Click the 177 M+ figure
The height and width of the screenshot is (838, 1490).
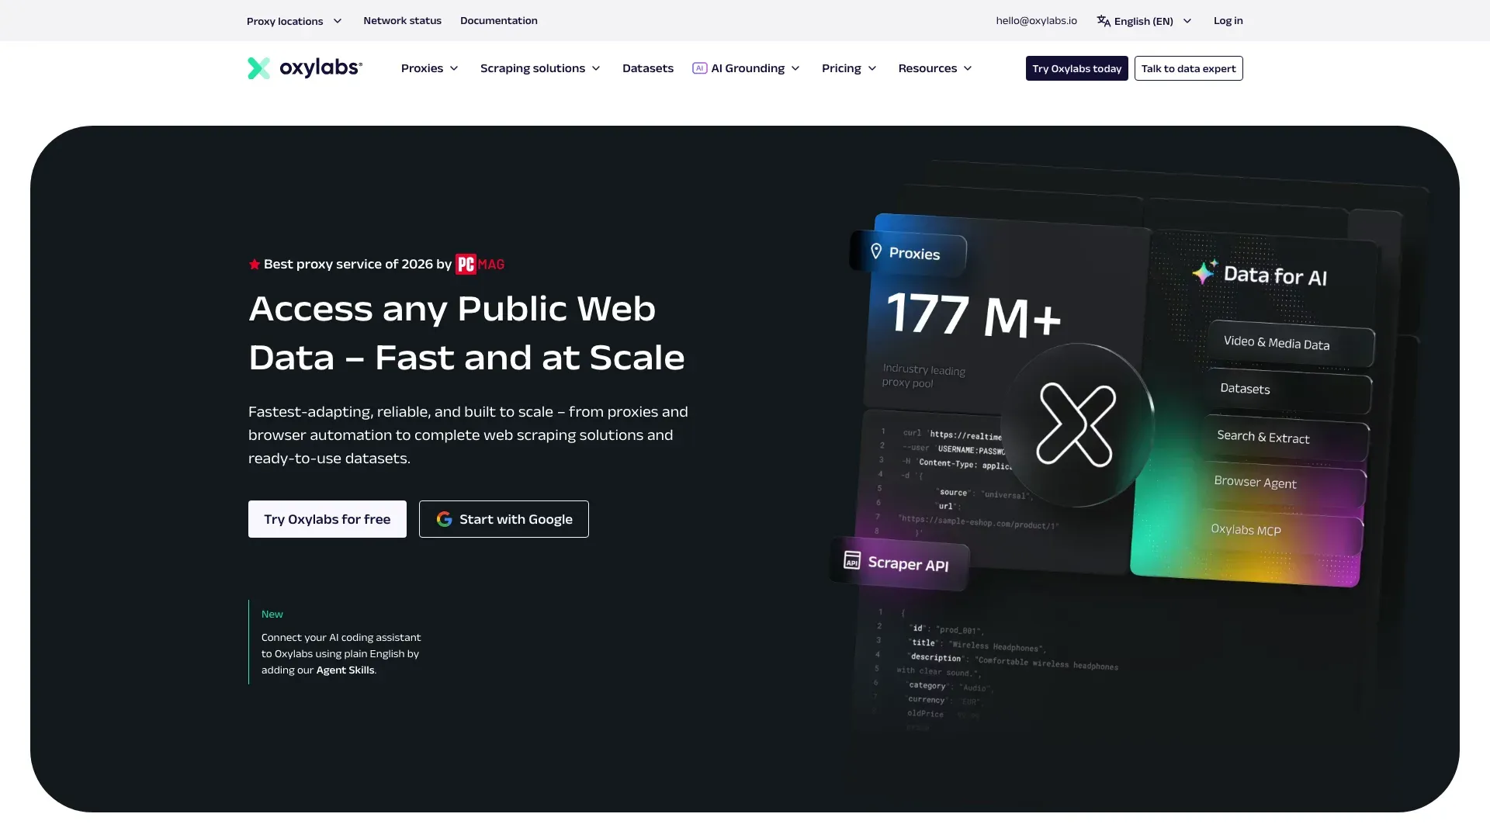(974, 315)
